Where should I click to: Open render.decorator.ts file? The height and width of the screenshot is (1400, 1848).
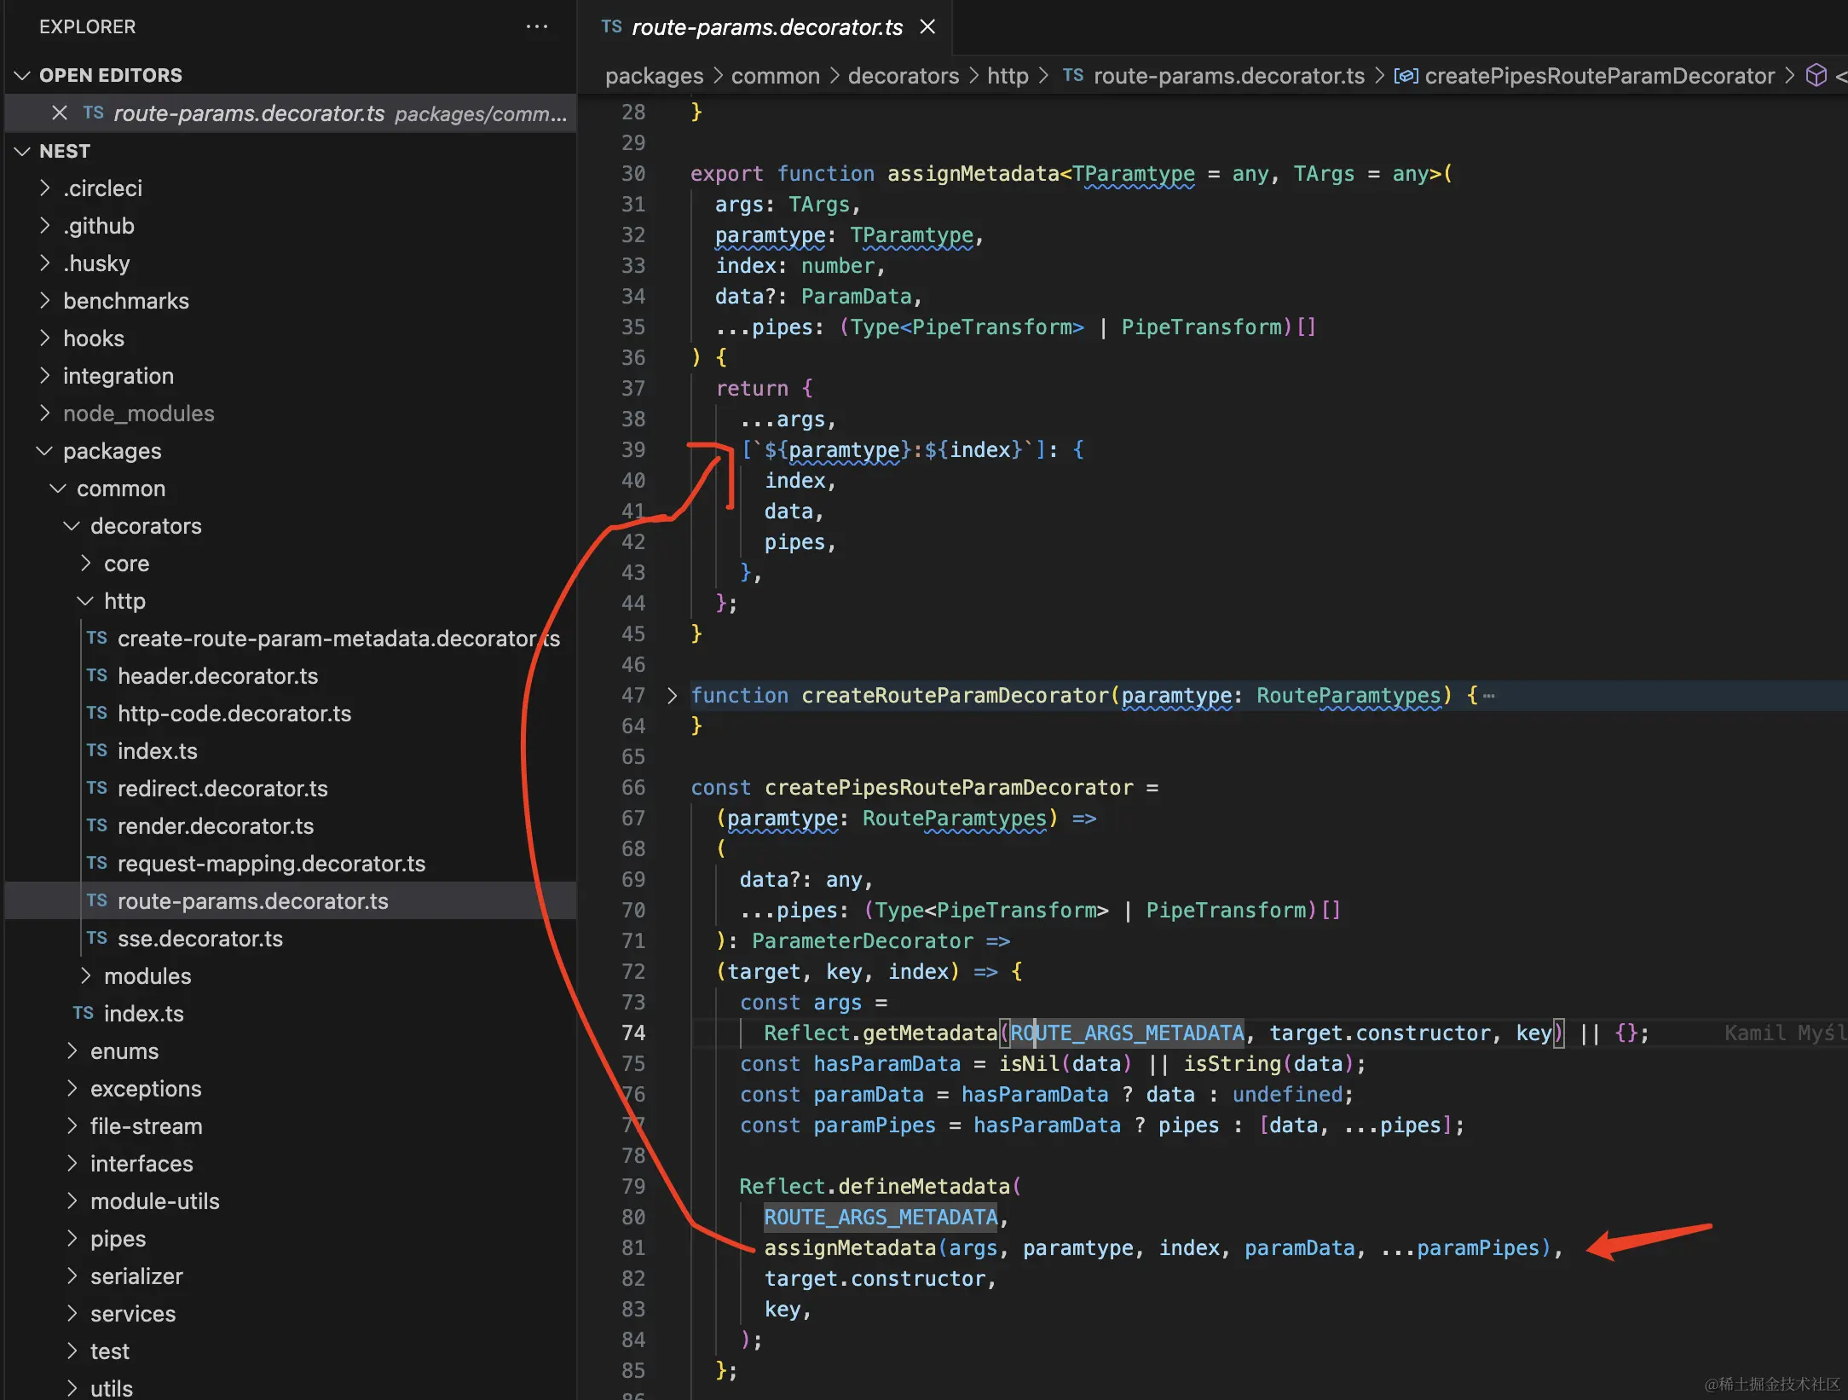[x=290, y=826]
